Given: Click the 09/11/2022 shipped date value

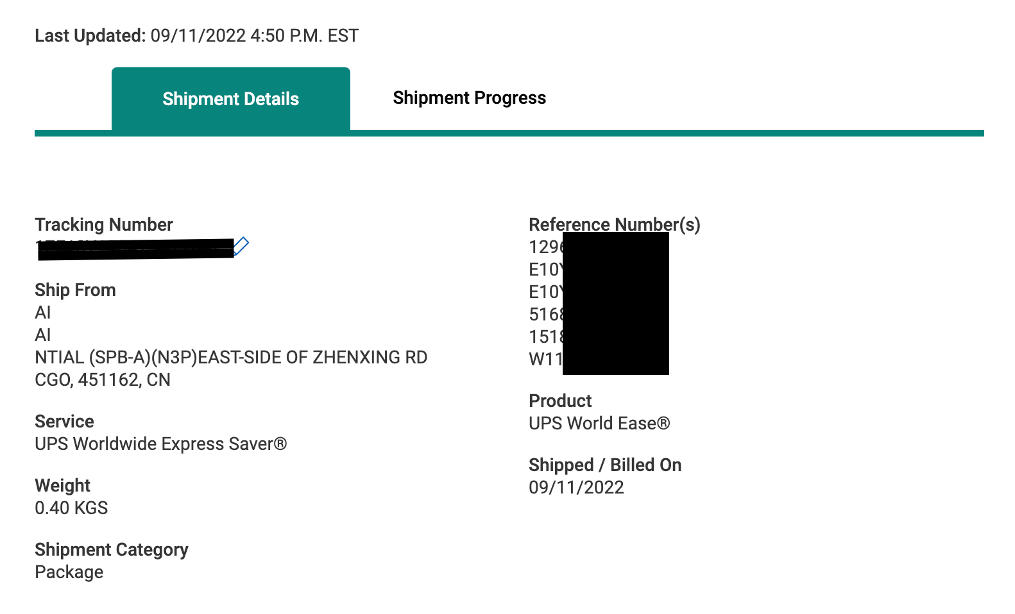Looking at the screenshot, I should tap(576, 488).
